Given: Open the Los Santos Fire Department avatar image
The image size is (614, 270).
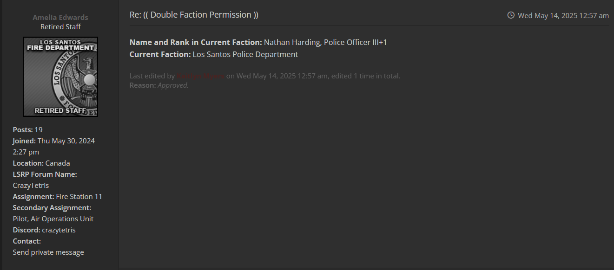Looking at the screenshot, I should [x=60, y=77].
